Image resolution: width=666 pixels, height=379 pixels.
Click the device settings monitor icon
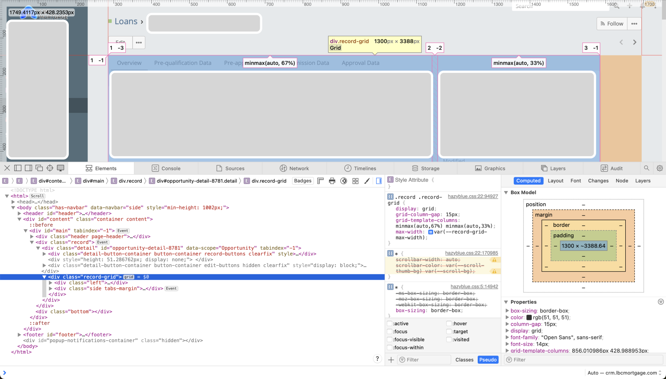click(x=61, y=168)
